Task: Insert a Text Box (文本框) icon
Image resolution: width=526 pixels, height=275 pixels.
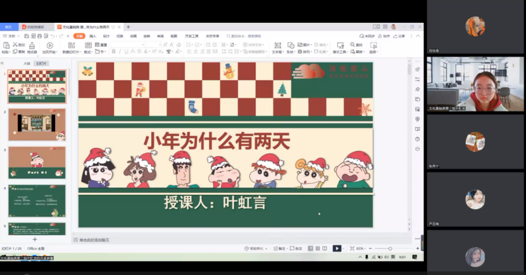Action: [277, 46]
